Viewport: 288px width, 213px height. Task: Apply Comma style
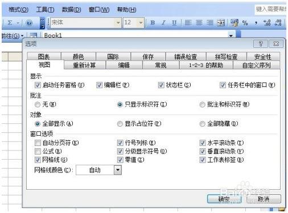pos(256,23)
